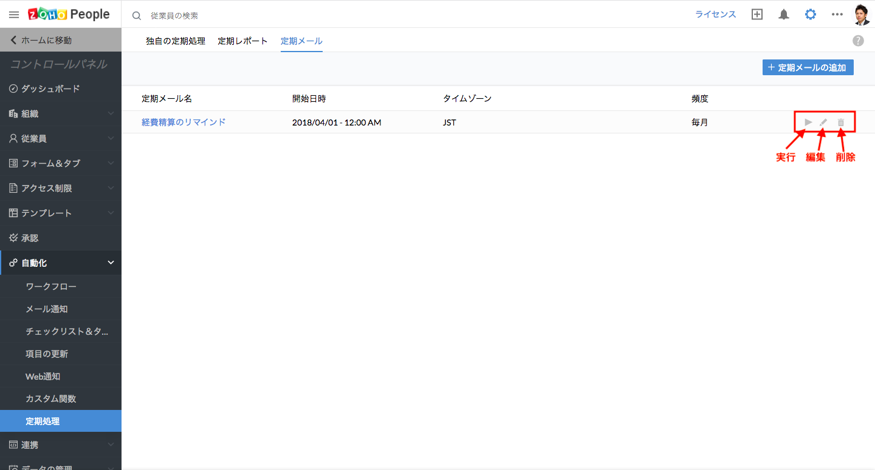Switch to the 定期レポート tab

242,41
